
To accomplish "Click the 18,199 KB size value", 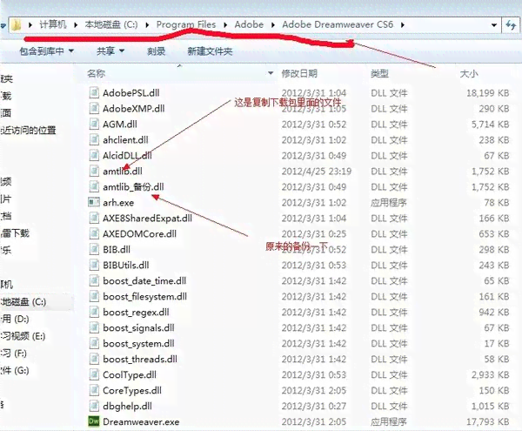I will (x=488, y=93).
